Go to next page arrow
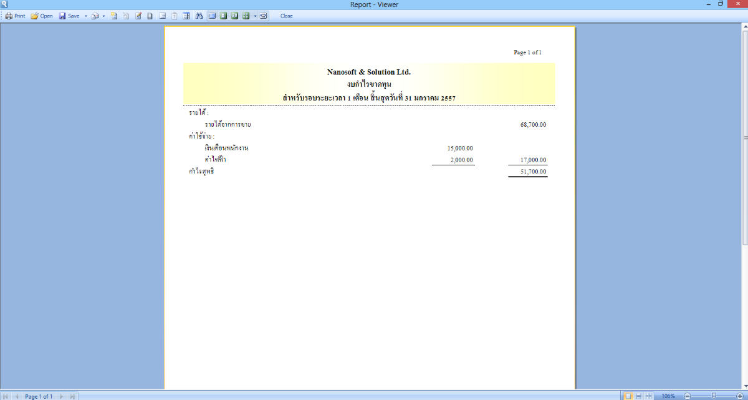Screen dimensions: 748x400 (x=61, y=396)
